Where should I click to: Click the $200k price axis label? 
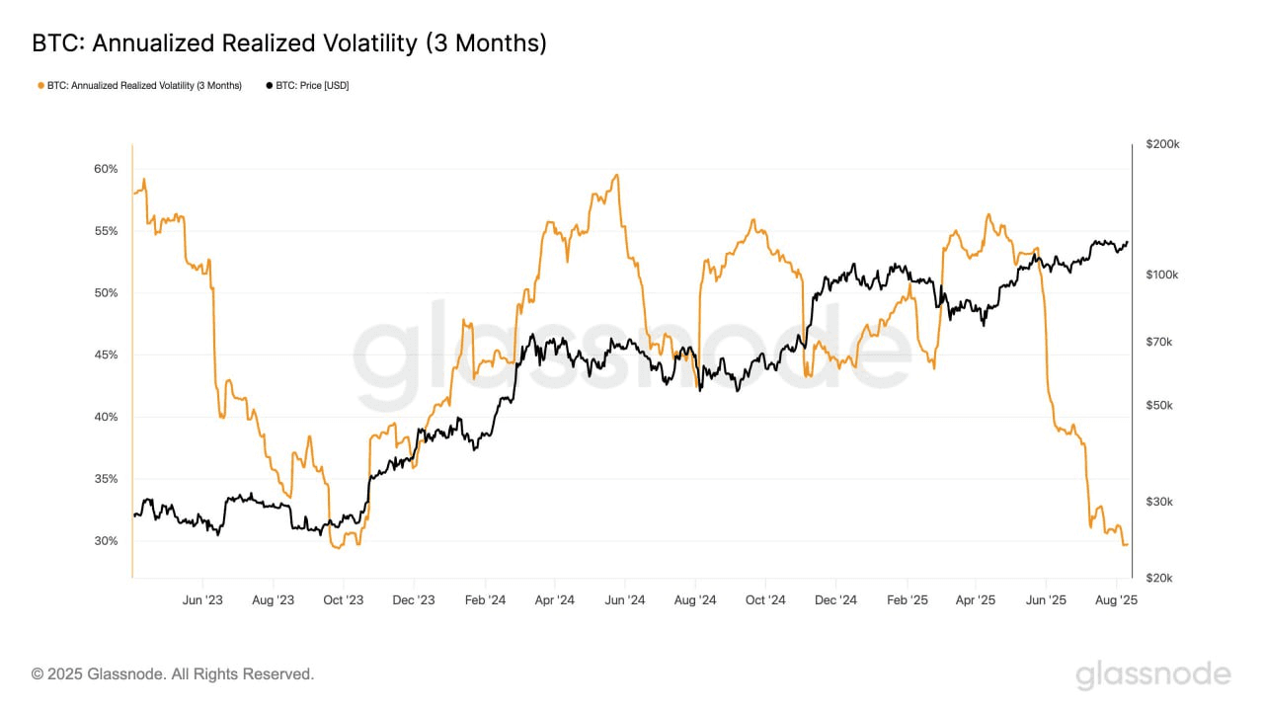tap(1163, 144)
